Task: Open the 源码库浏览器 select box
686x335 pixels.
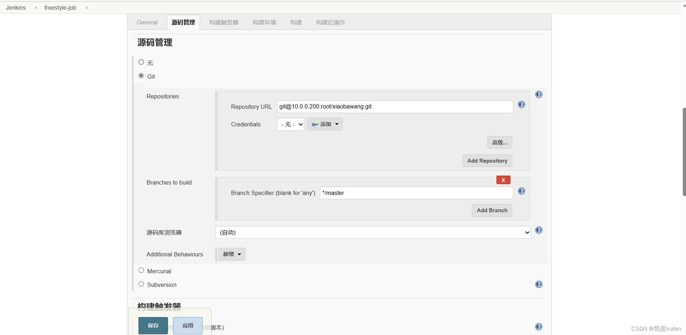Action: click(373, 232)
